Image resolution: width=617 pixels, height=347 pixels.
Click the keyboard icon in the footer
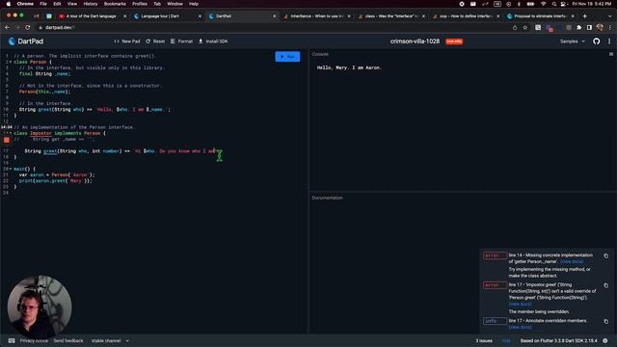[x=12, y=340]
